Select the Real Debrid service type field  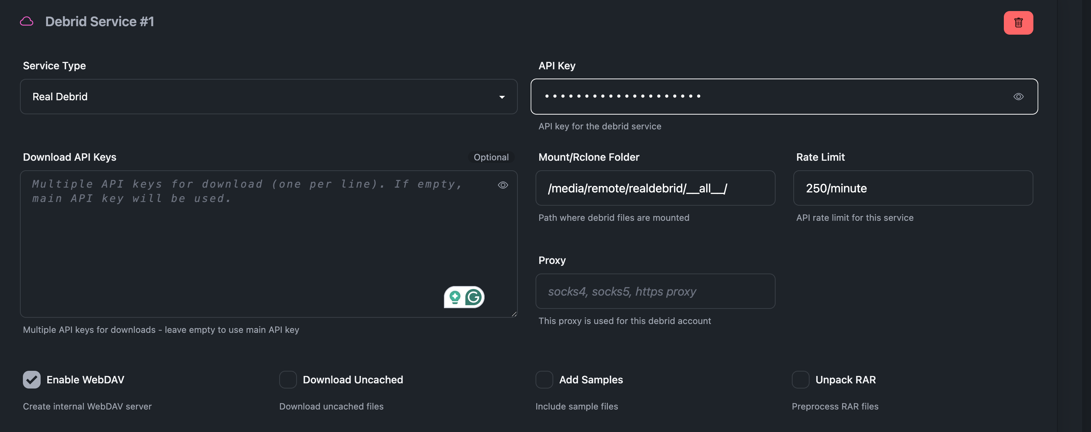point(254,97)
